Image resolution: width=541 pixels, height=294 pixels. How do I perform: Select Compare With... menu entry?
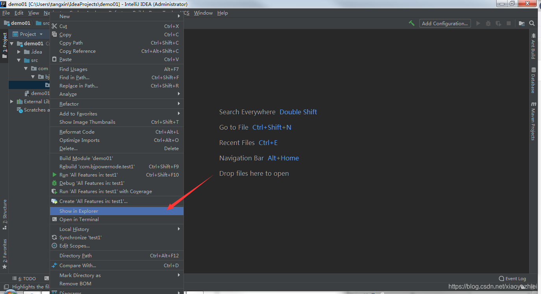(117, 266)
